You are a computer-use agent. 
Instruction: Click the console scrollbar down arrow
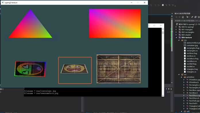[x=163, y=95]
